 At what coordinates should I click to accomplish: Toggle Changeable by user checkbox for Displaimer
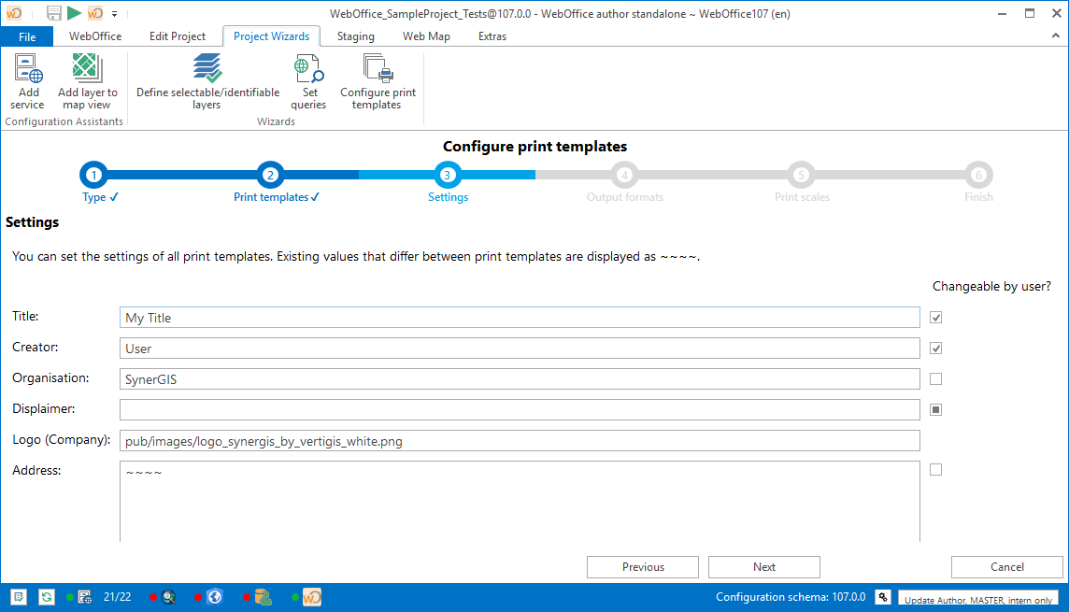point(936,409)
